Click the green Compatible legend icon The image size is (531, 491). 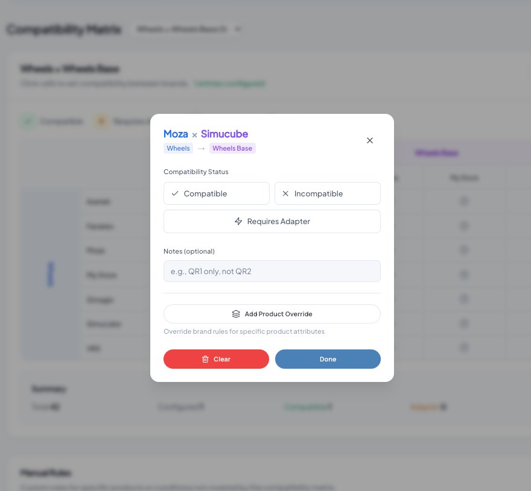tap(28, 121)
